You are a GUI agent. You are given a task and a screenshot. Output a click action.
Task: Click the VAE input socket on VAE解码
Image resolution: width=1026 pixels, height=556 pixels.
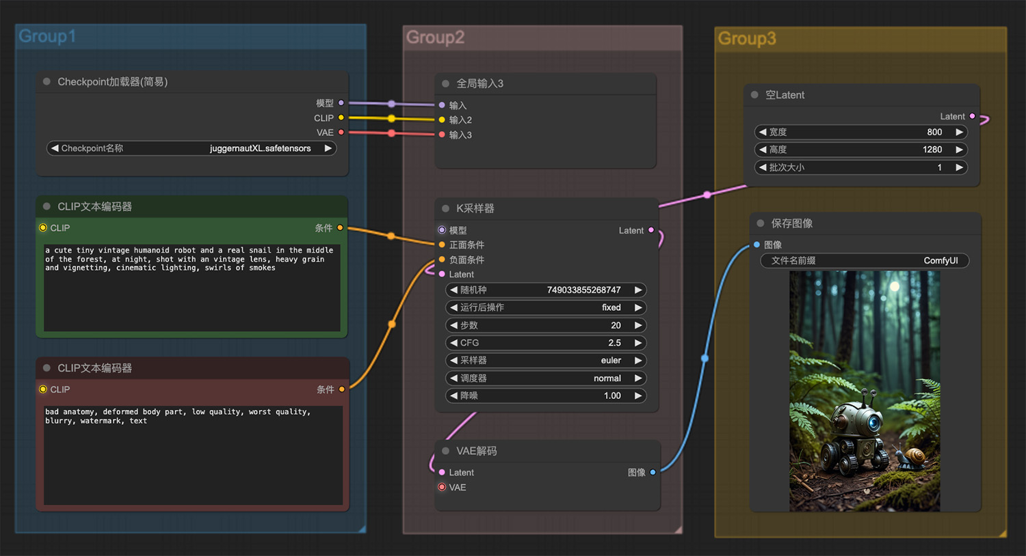point(442,487)
